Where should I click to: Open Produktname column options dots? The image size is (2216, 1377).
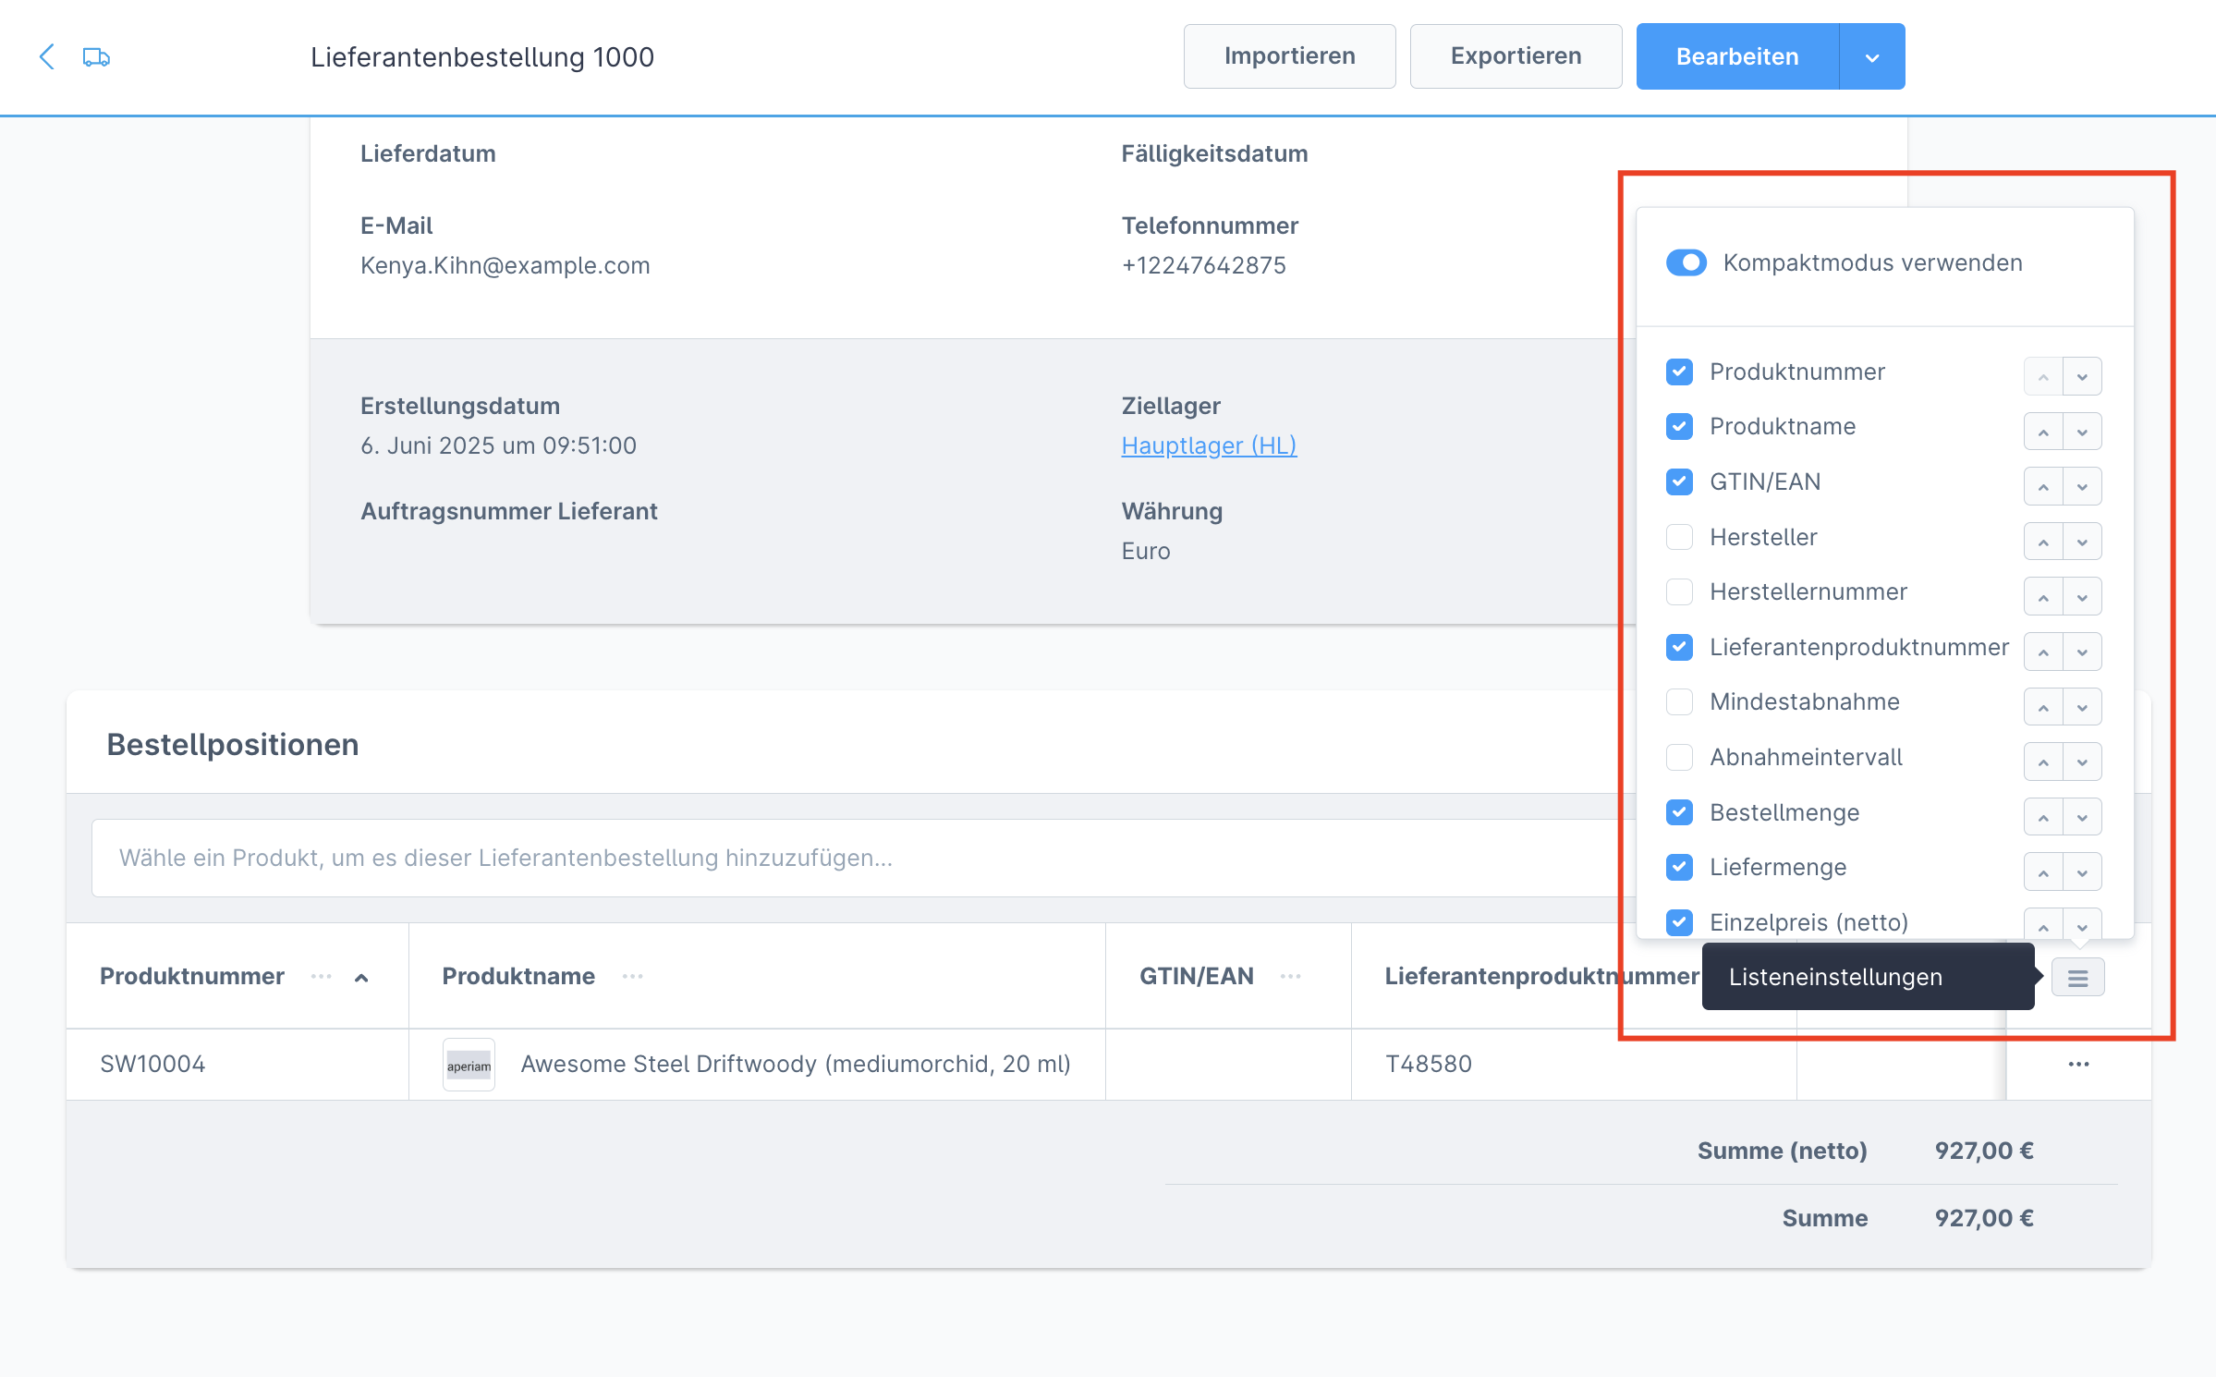632,977
